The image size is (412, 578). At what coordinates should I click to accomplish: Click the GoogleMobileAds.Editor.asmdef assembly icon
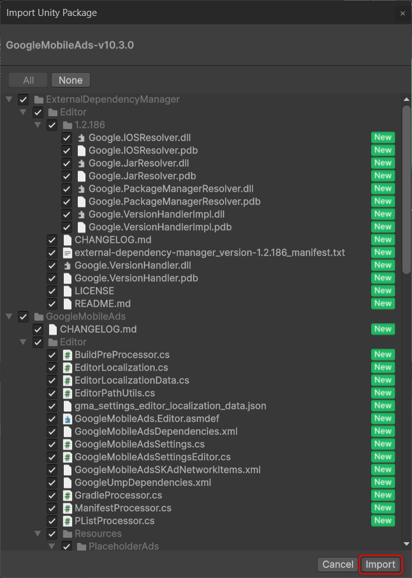click(x=68, y=419)
